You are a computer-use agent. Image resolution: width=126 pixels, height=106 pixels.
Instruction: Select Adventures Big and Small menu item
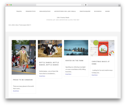click(x=65, y=11)
